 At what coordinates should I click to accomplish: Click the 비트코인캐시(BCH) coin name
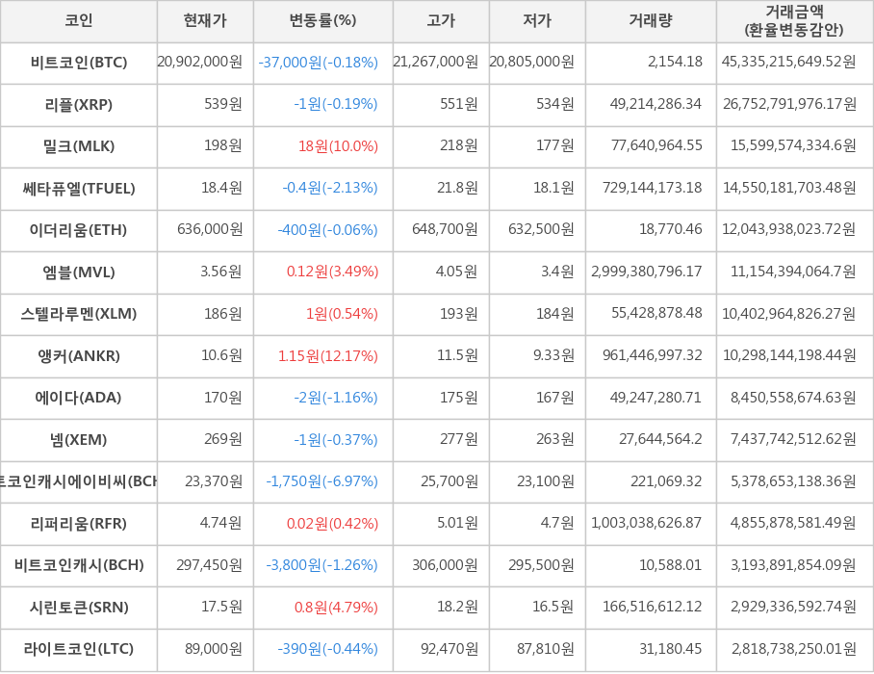[79, 565]
